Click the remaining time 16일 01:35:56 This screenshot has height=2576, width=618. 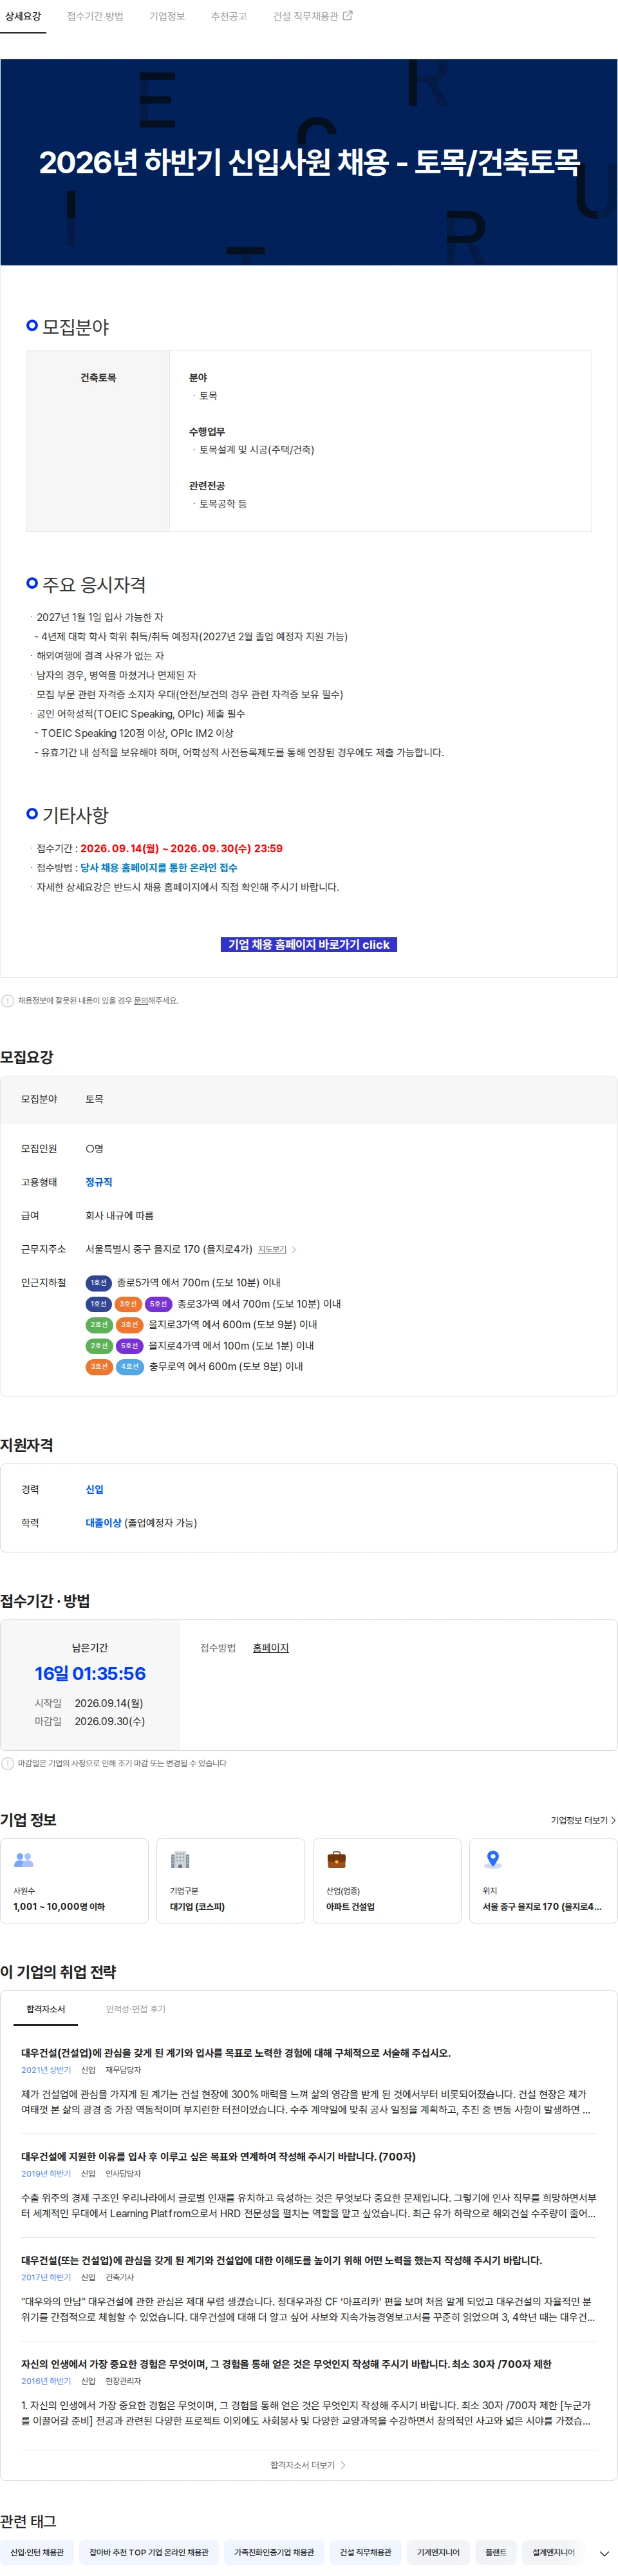click(90, 1673)
